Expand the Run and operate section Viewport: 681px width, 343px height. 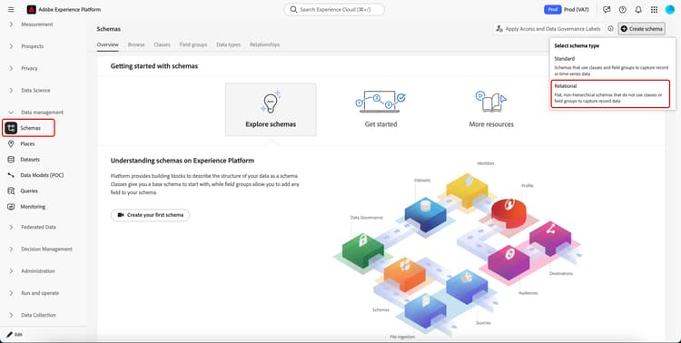[11, 293]
